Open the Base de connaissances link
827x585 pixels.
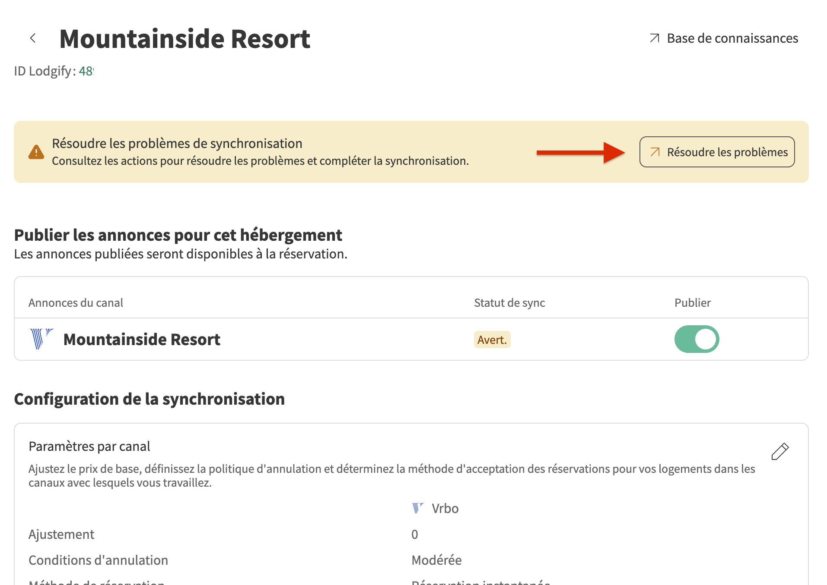click(732, 38)
